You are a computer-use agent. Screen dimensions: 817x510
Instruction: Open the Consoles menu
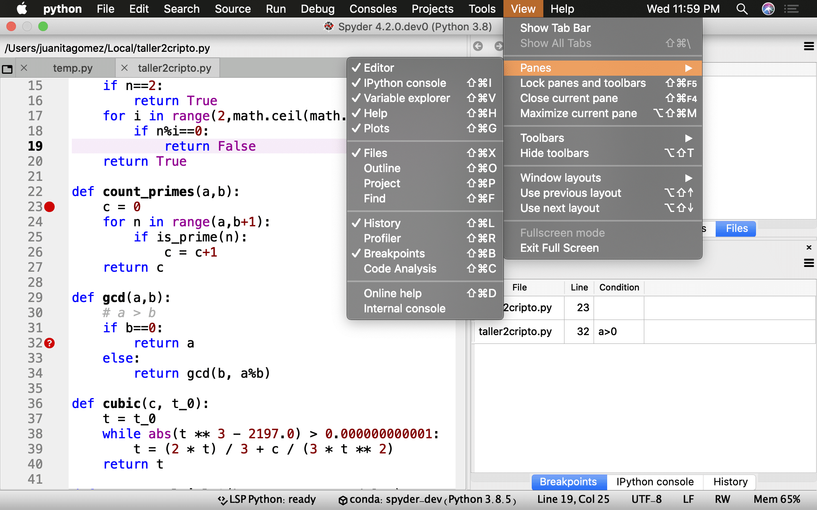[x=373, y=8]
